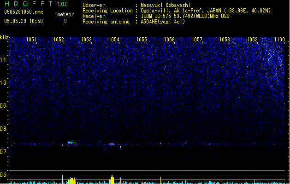Click the 1059 time axis marker
Screen dimensions: 290x184
(x=252, y=39)
